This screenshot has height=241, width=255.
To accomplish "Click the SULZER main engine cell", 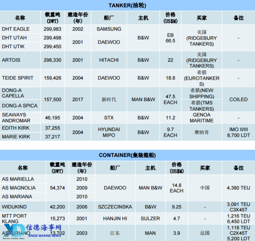I will coord(150,219).
